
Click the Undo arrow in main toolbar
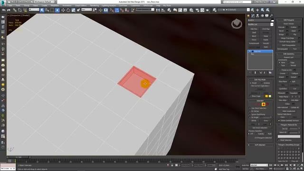point(4,10)
